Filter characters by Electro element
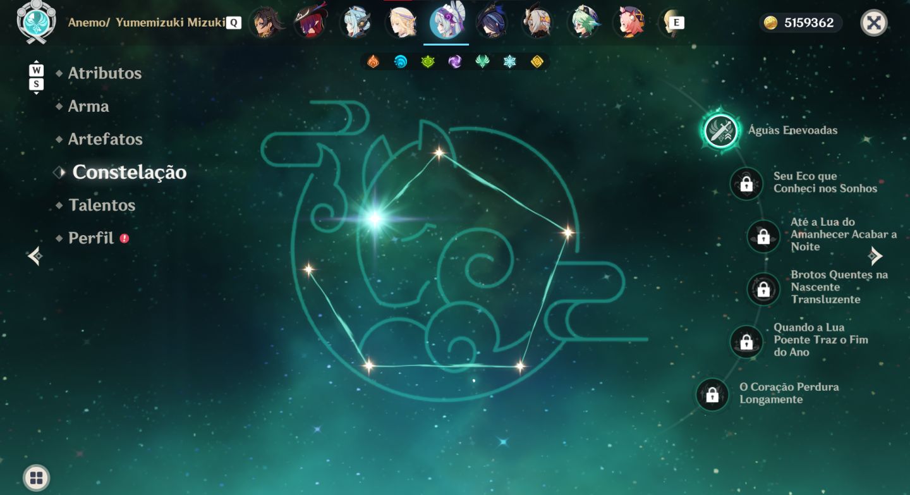 click(455, 61)
